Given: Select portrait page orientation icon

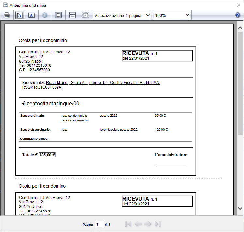Looking at the screenshot, I should (20, 15).
